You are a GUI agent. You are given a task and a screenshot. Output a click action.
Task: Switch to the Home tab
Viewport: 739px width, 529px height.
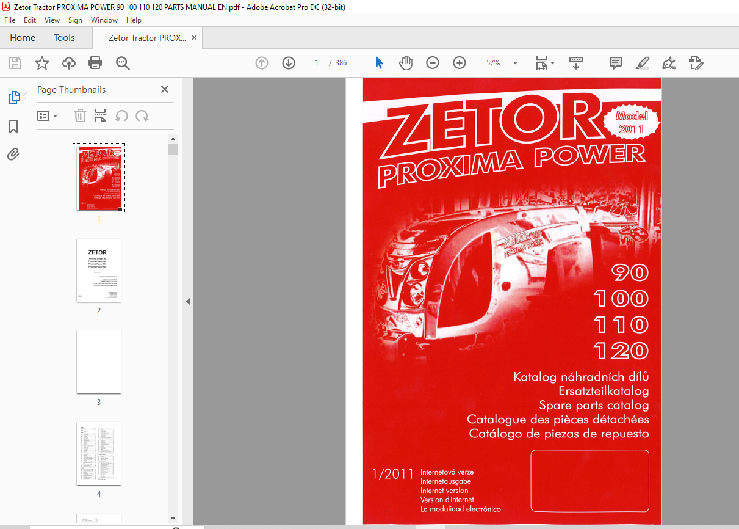[x=23, y=38]
